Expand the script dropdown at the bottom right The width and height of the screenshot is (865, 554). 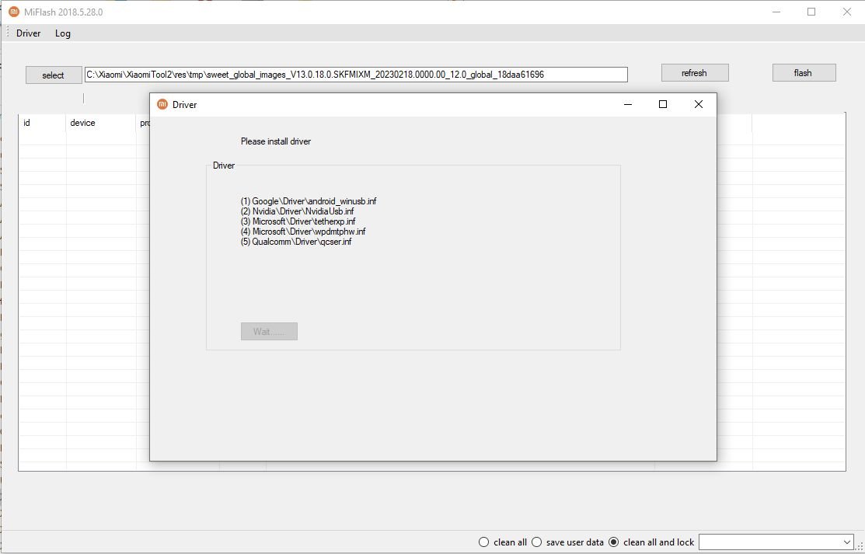[846, 542]
